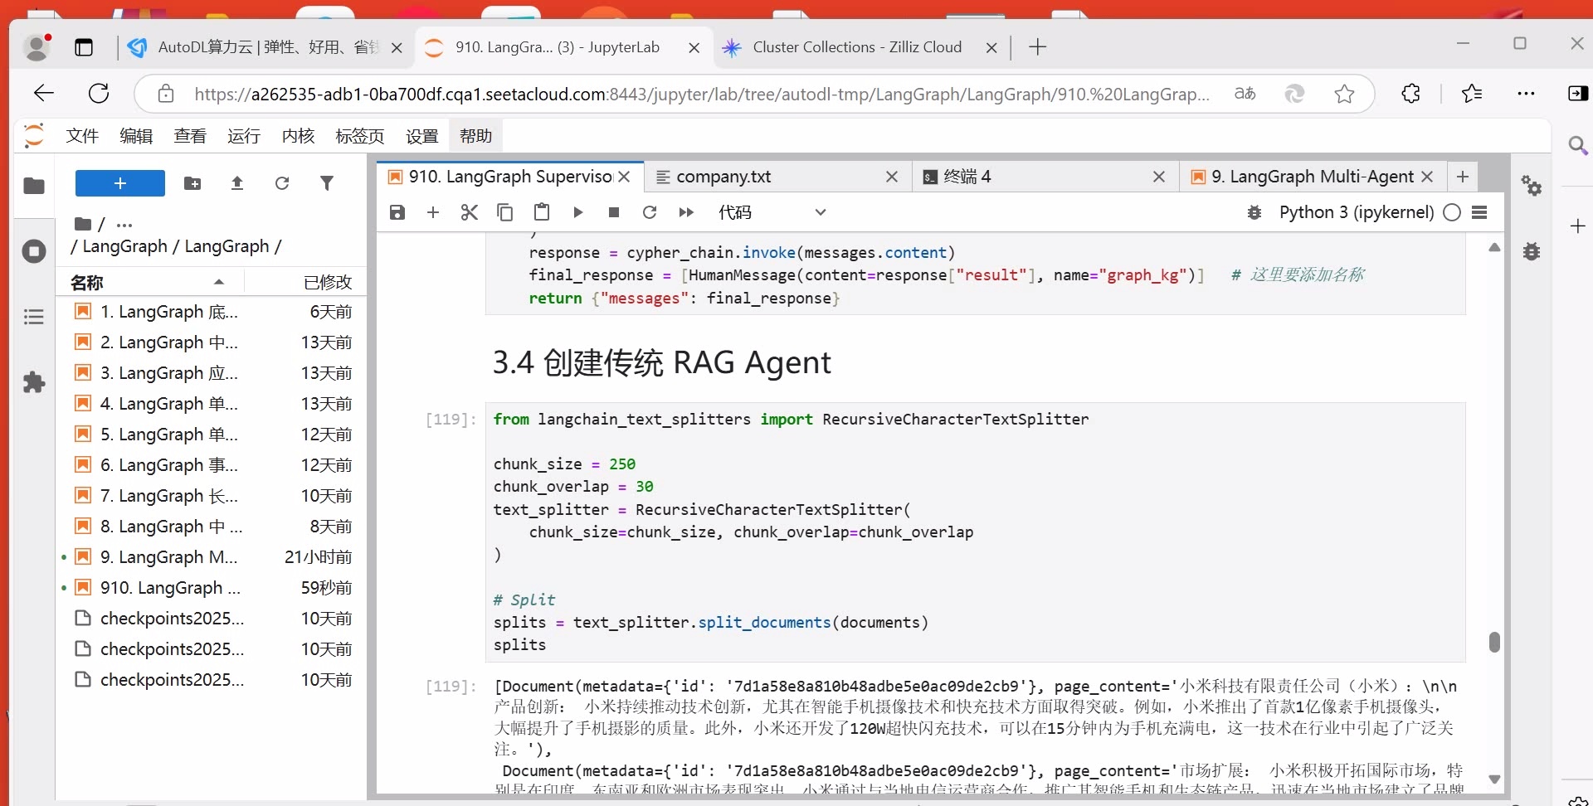The width and height of the screenshot is (1593, 806).
Task: Upload files to the LangGraph folder
Action: point(237,183)
